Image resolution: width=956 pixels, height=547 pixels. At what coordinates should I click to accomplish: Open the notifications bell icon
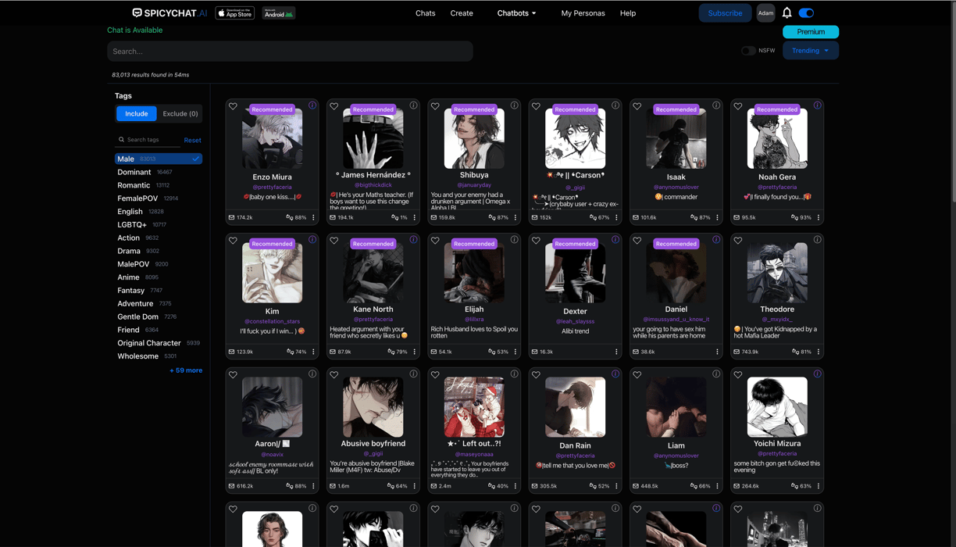tap(787, 13)
